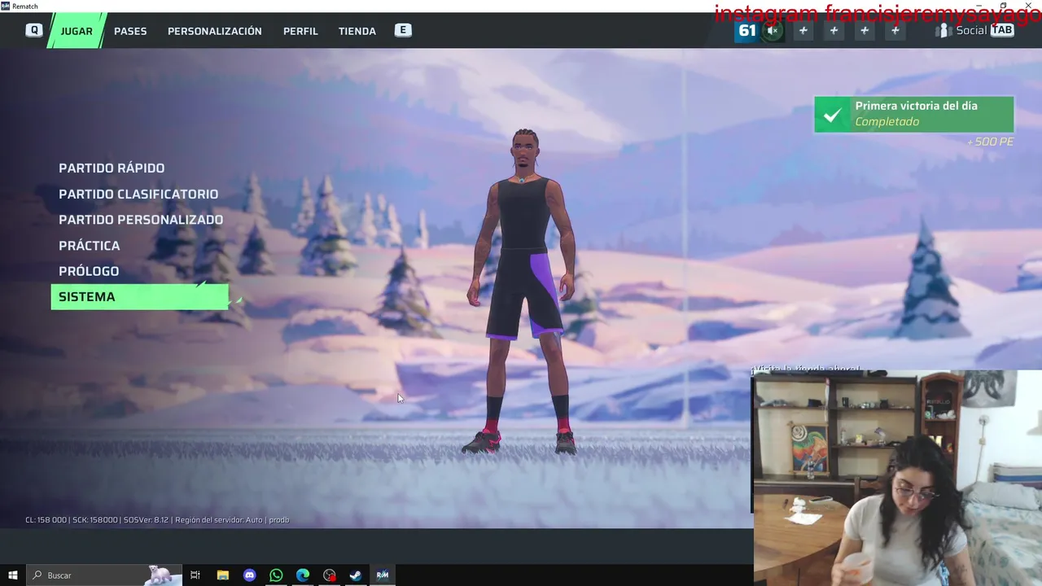Open Steam from the taskbar
The height and width of the screenshot is (586, 1042).
(356, 575)
